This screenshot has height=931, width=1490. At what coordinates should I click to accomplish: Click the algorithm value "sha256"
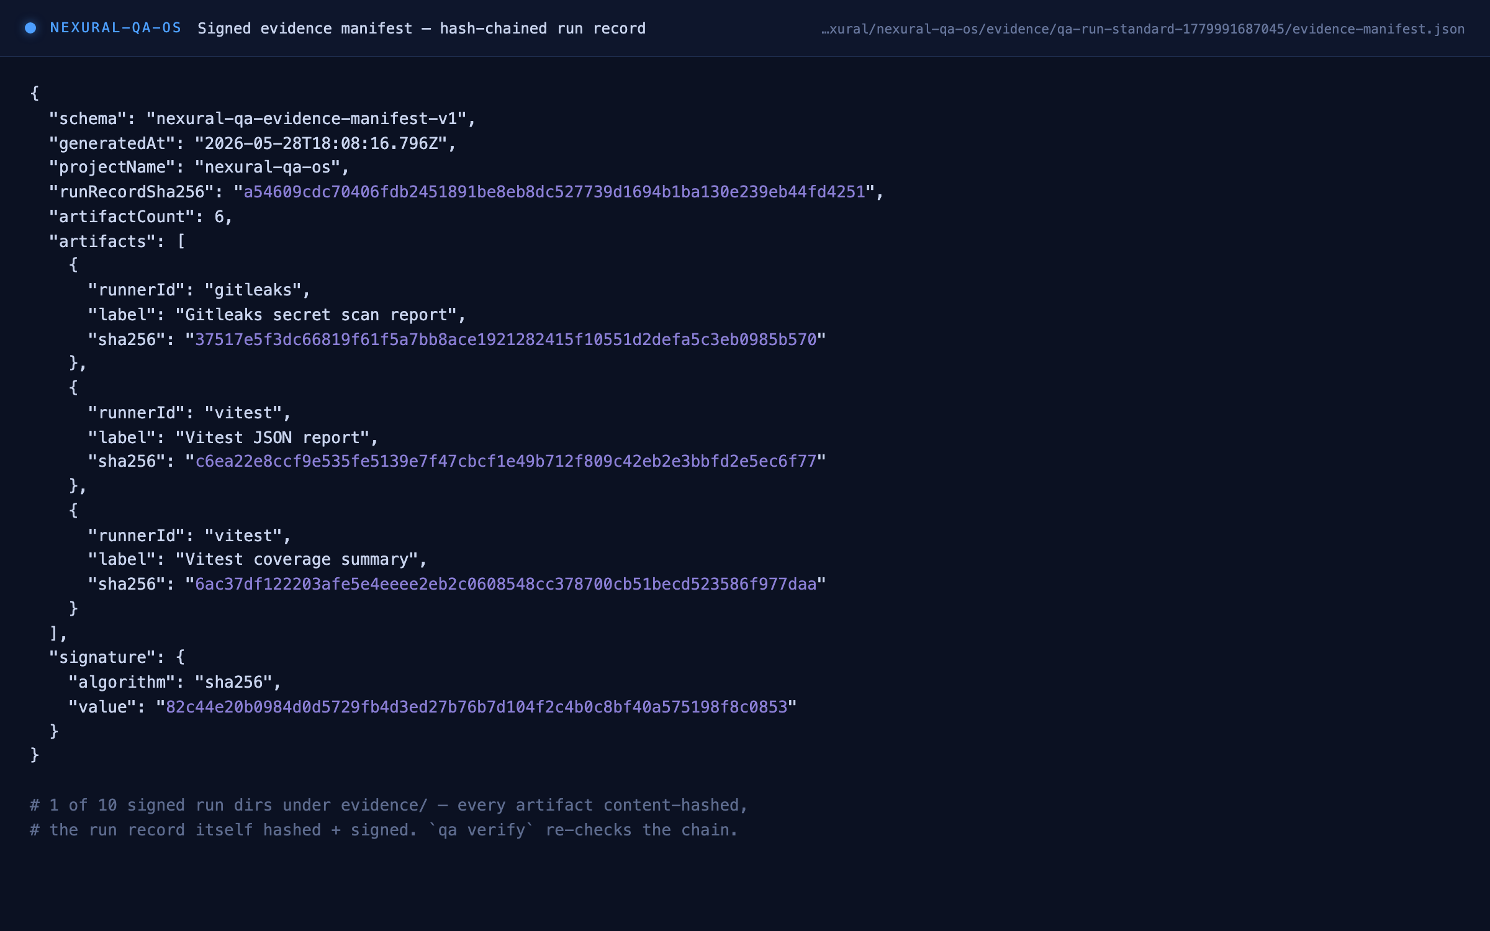pyautogui.click(x=233, y=682)
